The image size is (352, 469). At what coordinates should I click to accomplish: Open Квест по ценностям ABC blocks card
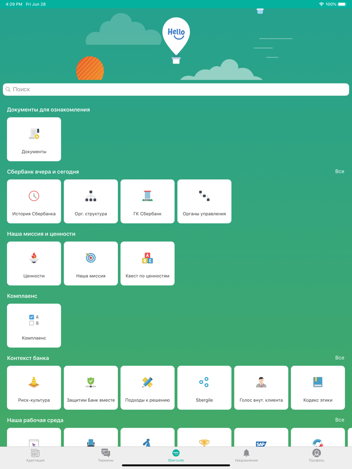(147, 263)
